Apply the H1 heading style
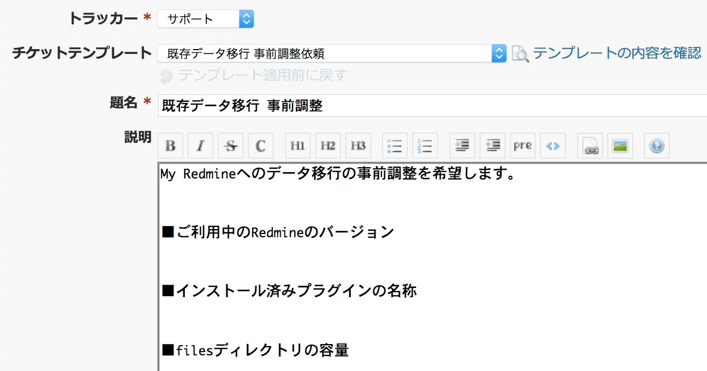The width and height of the screenshot is (707, 371). click(297, 146)
